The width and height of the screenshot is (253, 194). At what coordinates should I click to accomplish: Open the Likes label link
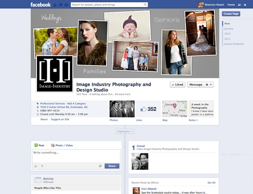coord(139,120)
